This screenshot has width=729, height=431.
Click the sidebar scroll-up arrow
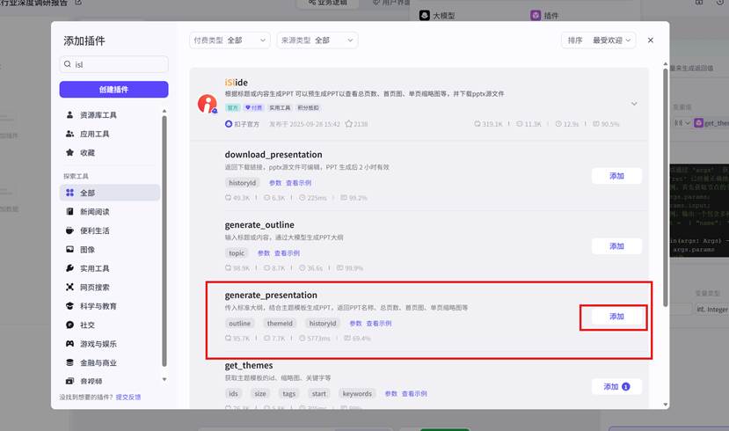coord(164,111)
